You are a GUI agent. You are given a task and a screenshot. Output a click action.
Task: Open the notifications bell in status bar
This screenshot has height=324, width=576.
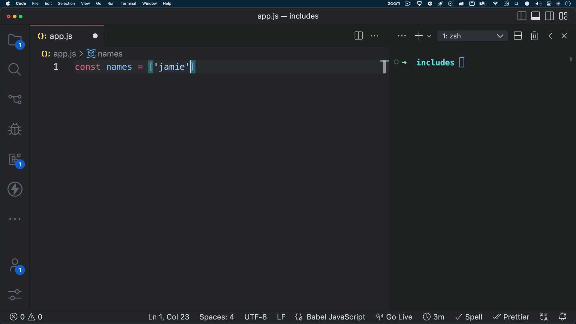[x=562, y=317]
